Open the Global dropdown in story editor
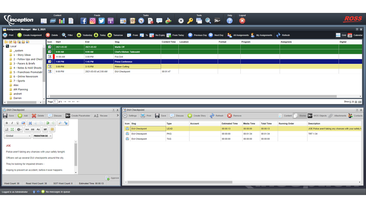Screen dimensions: 366x206 click(x=17, y=136)
